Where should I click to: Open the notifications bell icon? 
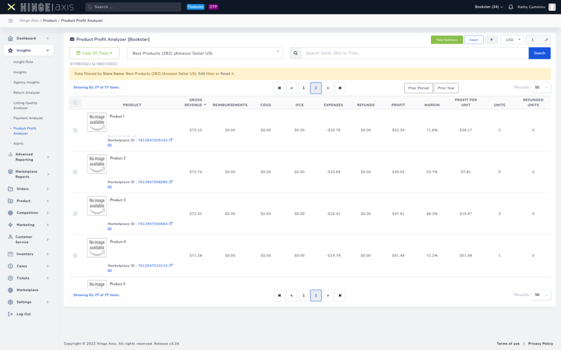point(511,7)
